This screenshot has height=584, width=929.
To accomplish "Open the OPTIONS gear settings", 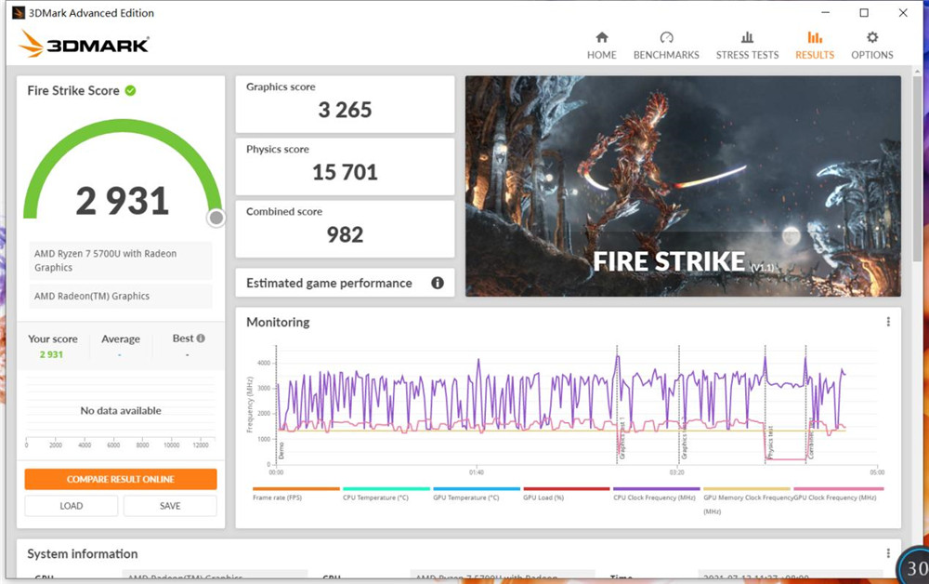I will 871,45.
